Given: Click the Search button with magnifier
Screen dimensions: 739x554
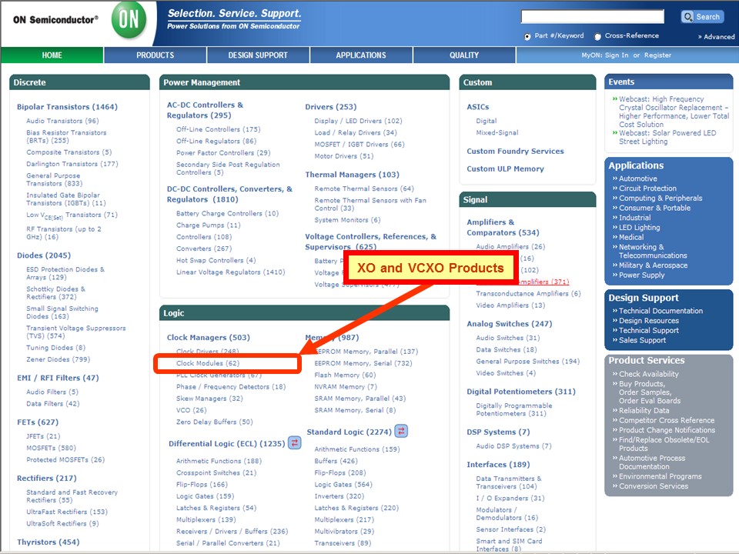Looking at the screenshot, I should point(701,17).
